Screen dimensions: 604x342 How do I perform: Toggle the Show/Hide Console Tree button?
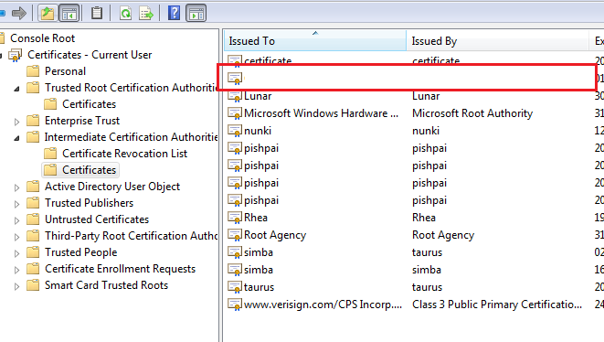tap(69, 13)
